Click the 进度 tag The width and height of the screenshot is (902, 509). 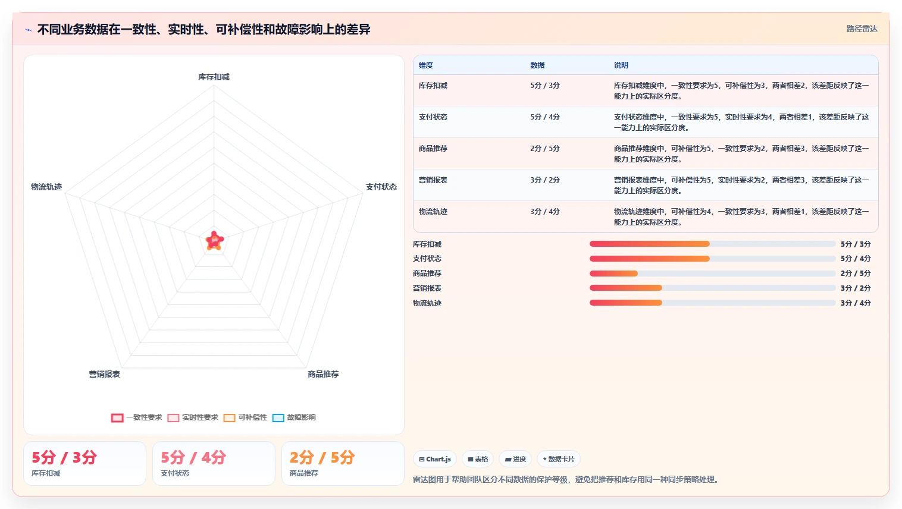click(x=515, y=459)
